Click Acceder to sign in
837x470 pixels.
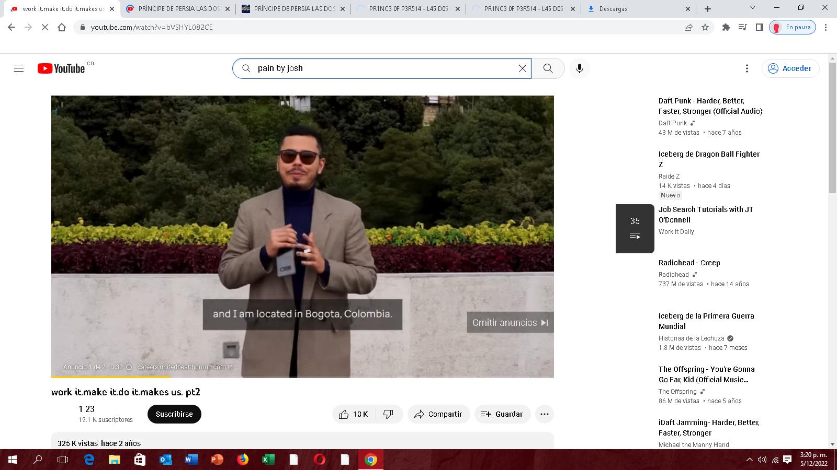point(790,68)
